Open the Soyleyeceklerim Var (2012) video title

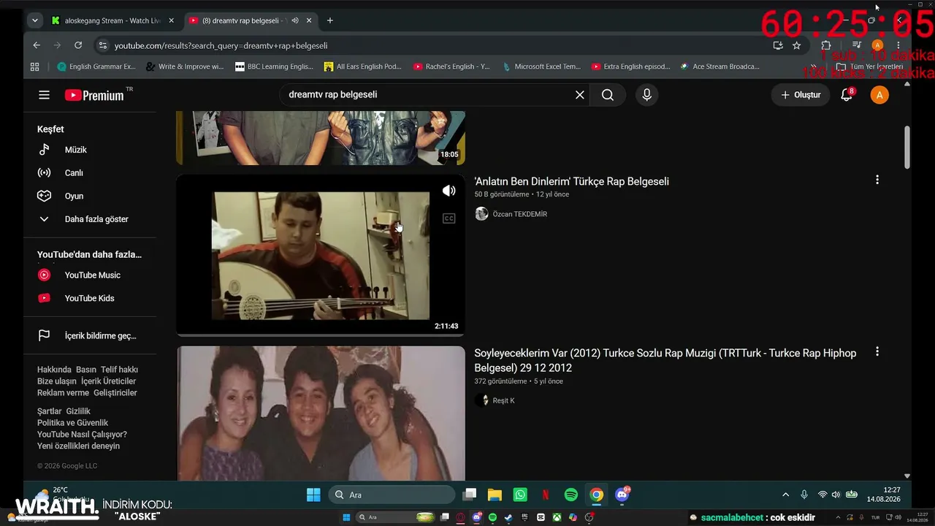[665, 360]
